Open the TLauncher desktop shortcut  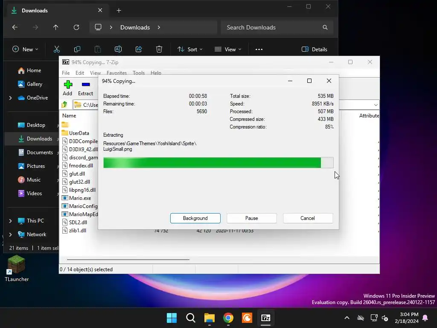[17, 269]
